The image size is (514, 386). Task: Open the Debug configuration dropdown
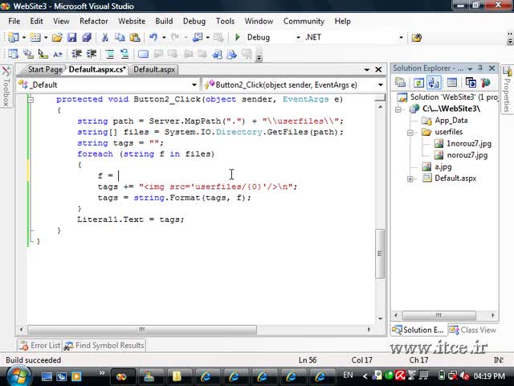[x=298, y=38]
